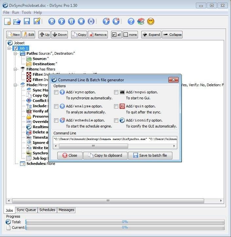Click the Total progress bar
The width and height of the screenshot is (231, 237).
[x=125, y=222]
